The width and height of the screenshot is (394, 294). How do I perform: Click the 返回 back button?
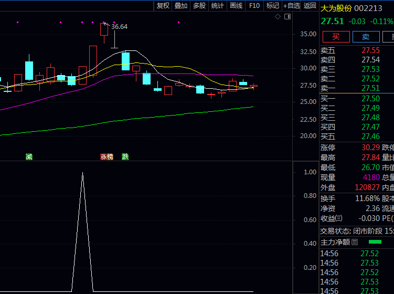pos(310,6)
